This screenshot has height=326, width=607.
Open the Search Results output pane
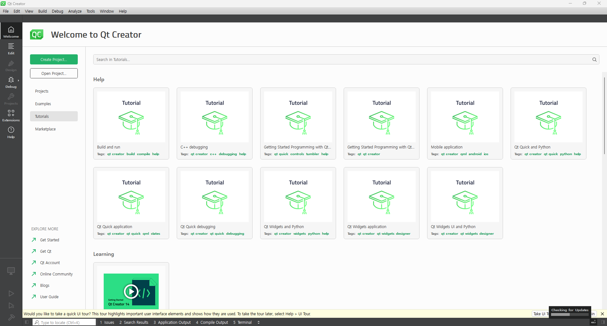click(x=134, y=322)
